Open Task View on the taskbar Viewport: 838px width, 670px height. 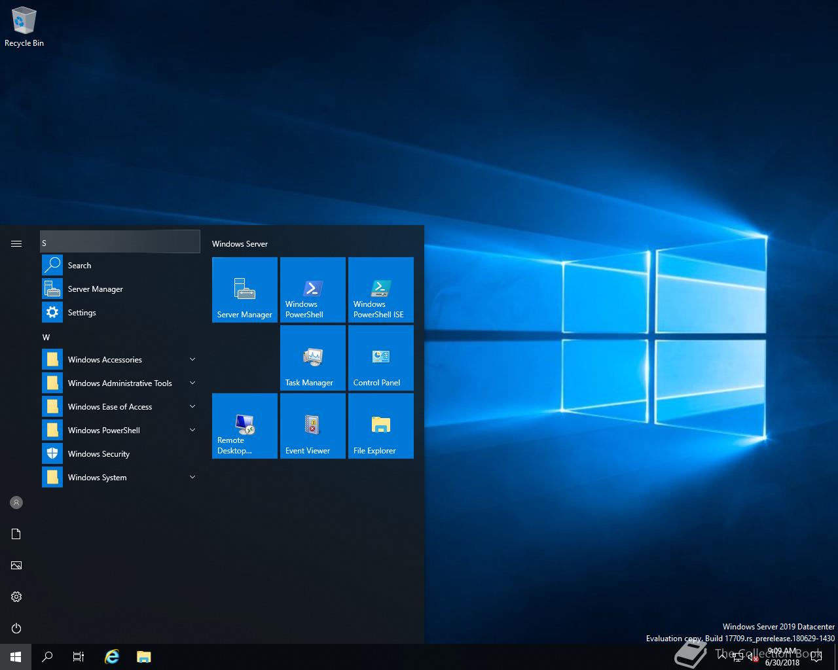pyautogui.click(x=79, y=657)
